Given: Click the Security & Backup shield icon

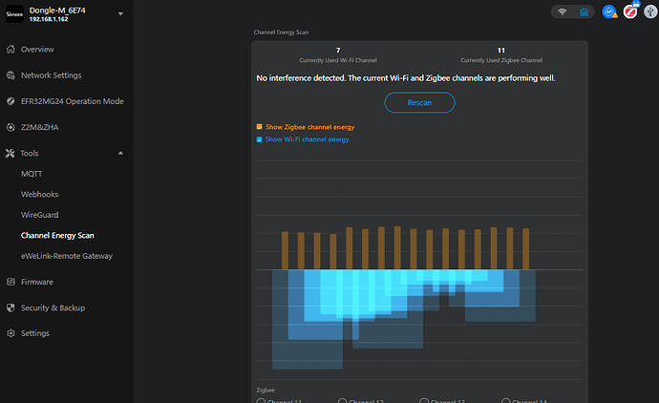Looking at the screenshot, I should (11, 308).
